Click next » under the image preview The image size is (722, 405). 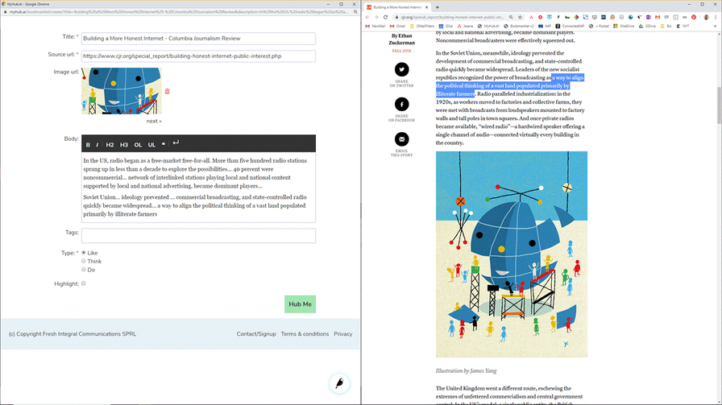coord(154,121)
